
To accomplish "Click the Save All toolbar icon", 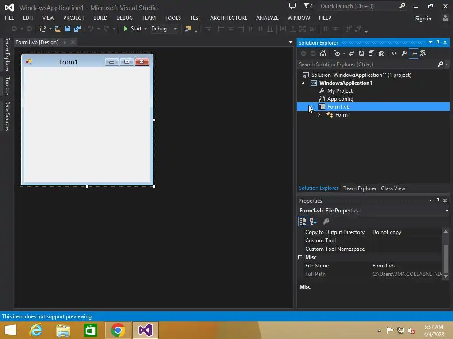I will 77,29.
